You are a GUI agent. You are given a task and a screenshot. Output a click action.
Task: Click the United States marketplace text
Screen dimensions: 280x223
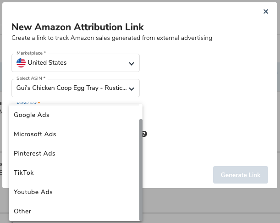(x=47, y=63)
